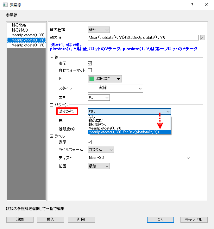
Task: Click the 透明度(%) label
Action: click(x=66, y=129)
